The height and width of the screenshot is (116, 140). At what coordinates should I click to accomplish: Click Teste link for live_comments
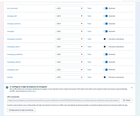(89, 8)
